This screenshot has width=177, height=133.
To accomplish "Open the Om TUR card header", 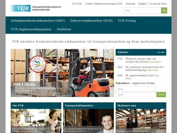I will 36,106.
